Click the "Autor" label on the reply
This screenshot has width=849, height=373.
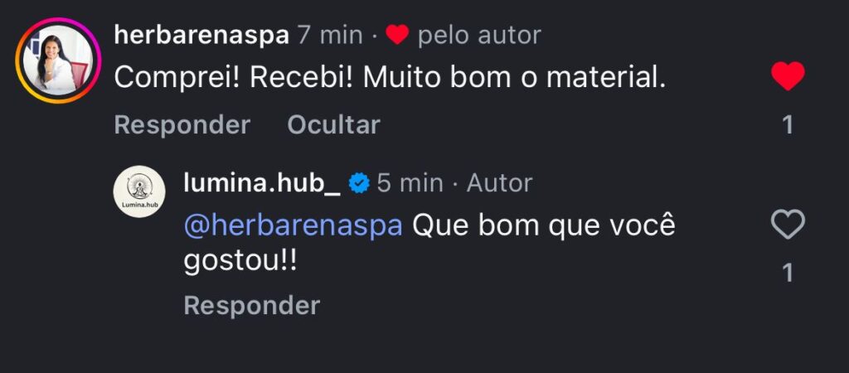pos(499,182)
